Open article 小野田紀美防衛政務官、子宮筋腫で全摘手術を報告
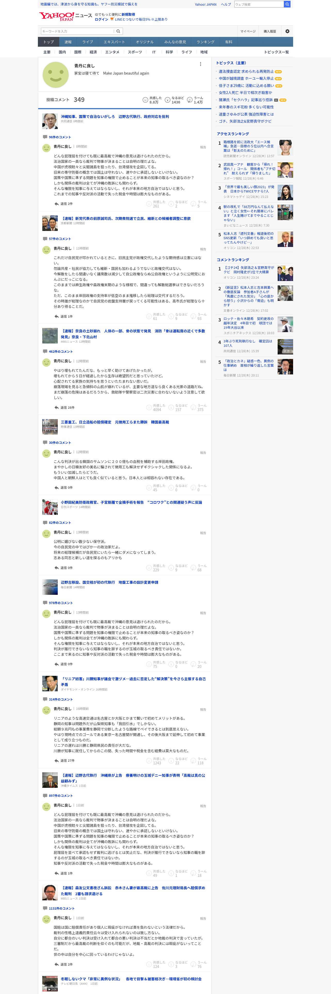This screenshot has width=331, height=994. pyautogui.click(x=131, y=502)
